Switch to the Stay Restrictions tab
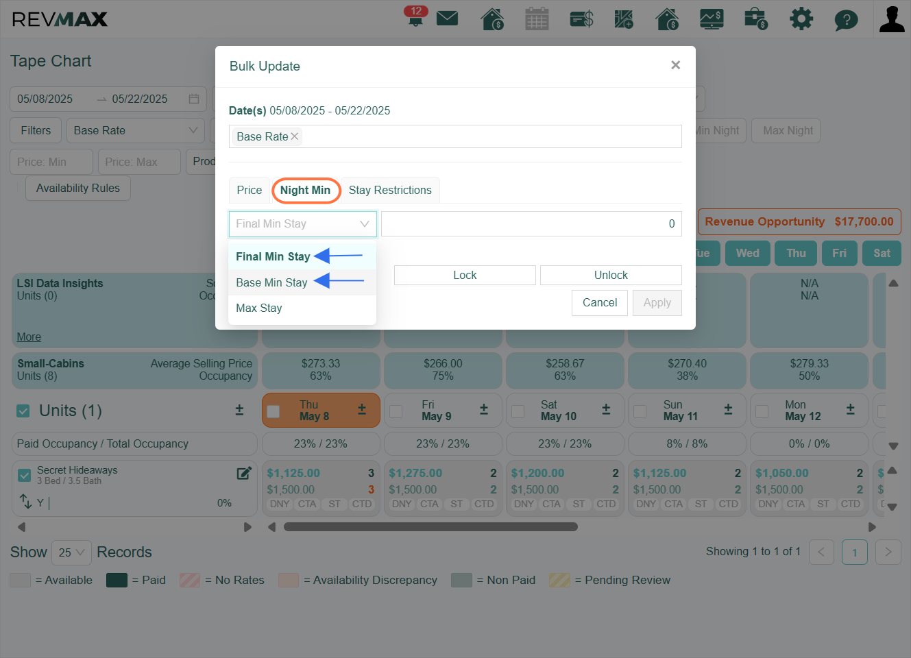The width and height of the screenshot is (911, 658). [390, 191]
